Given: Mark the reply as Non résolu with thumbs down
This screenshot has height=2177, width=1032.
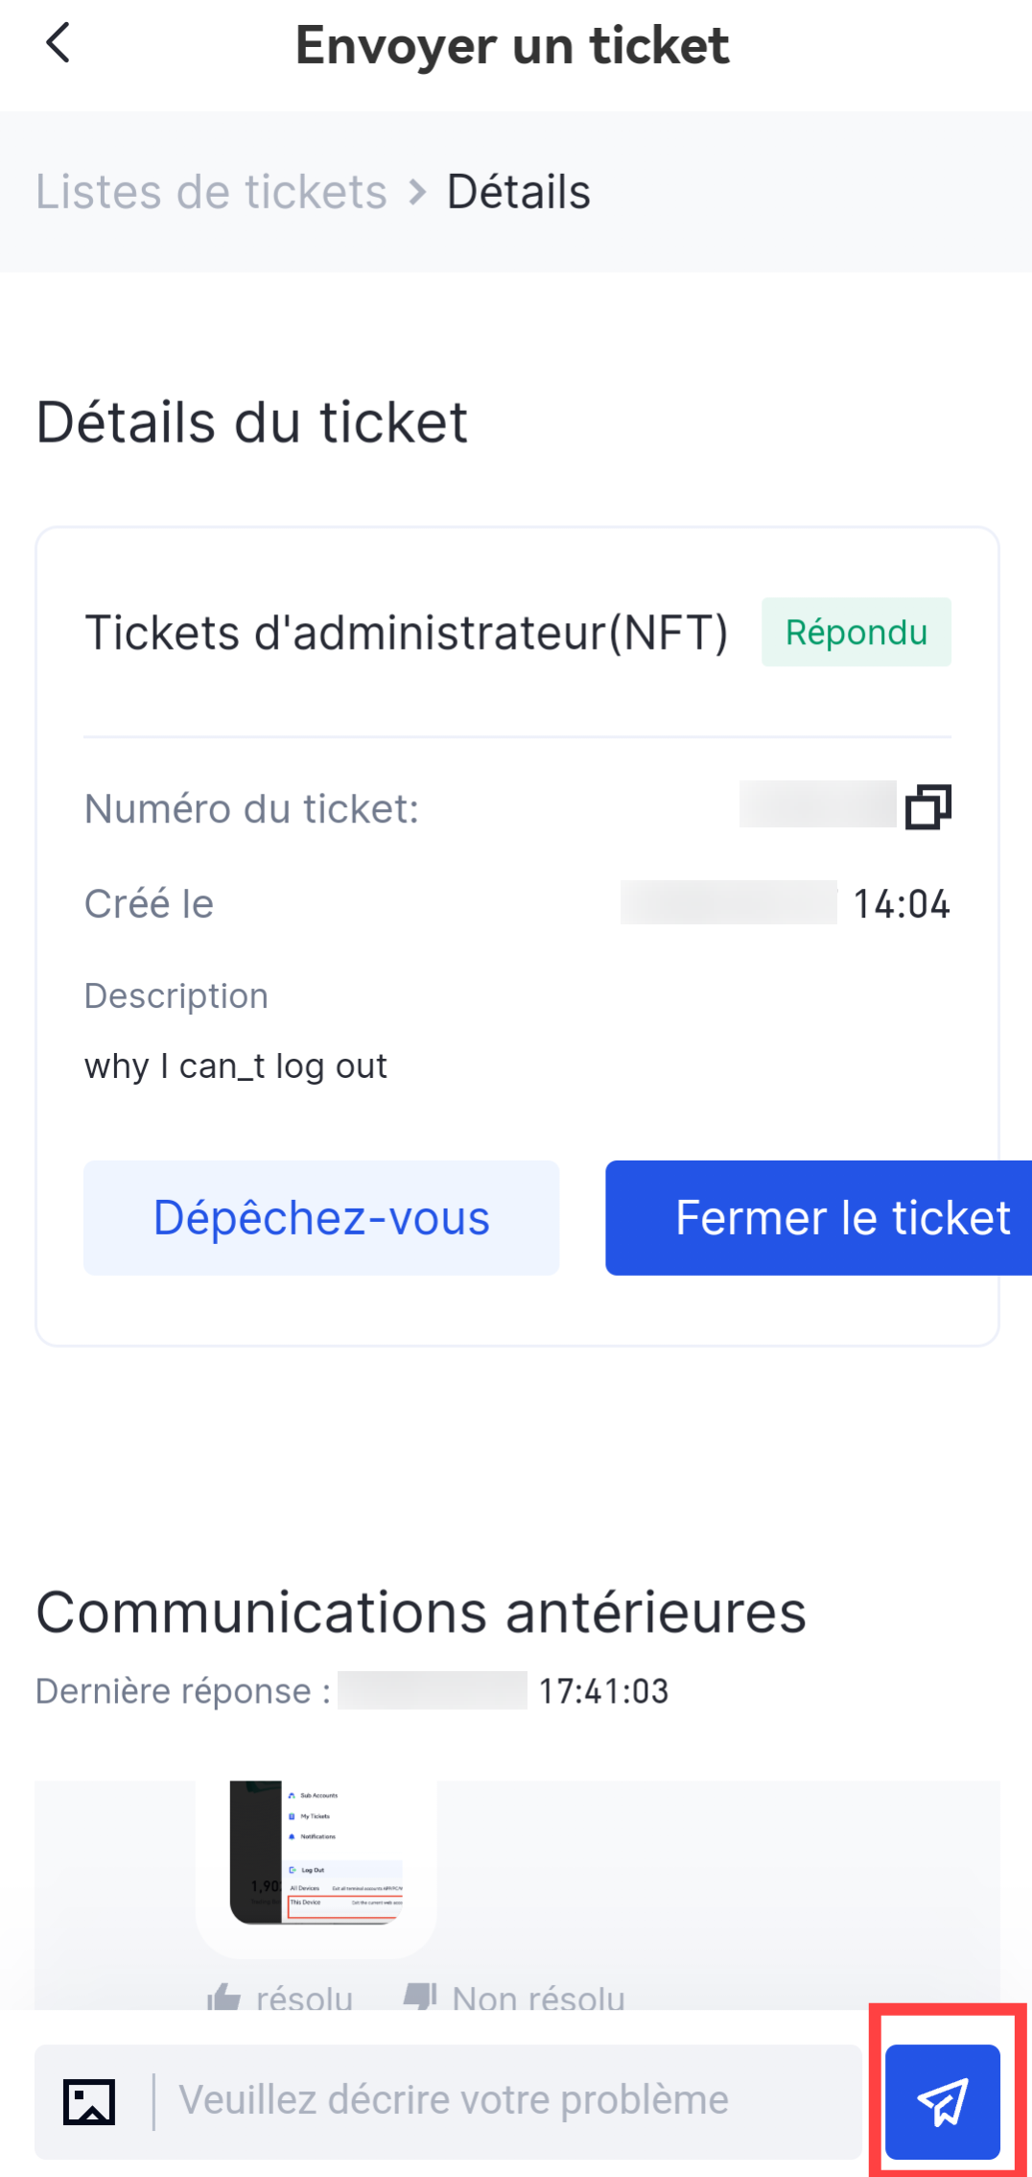Looking at the screenshot, I should coord(515,1997).
